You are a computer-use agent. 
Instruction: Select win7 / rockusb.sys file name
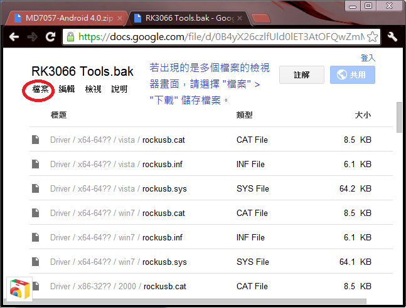[164, 262]
